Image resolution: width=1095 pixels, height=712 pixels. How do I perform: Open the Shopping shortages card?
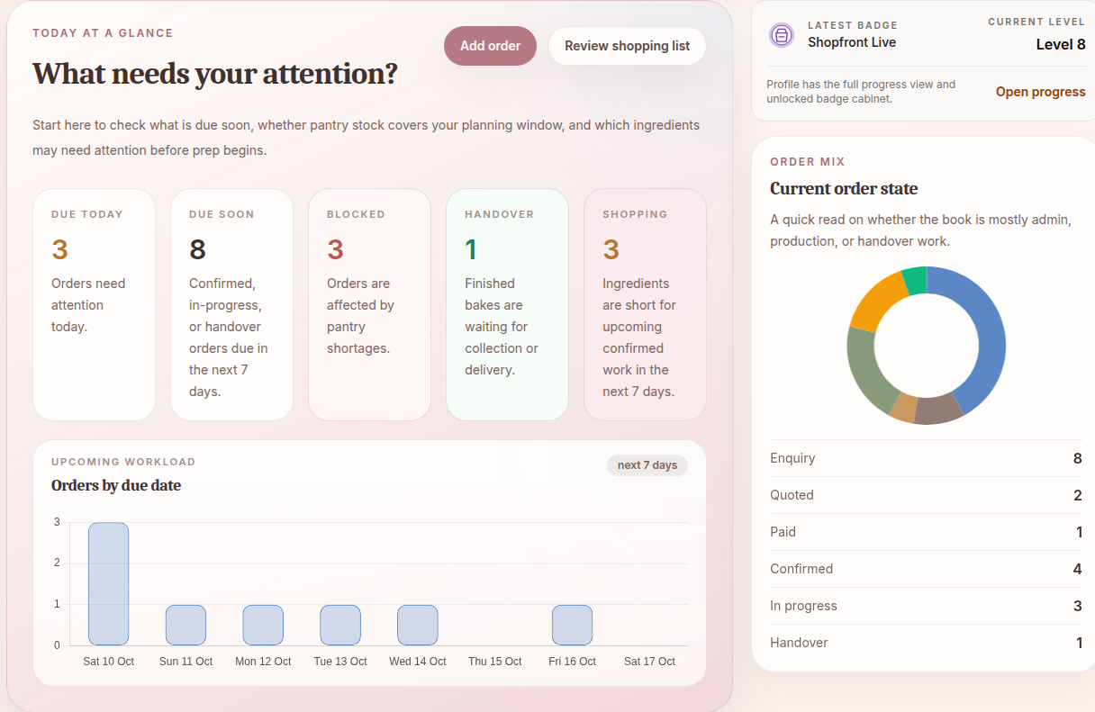click(645, 304)
